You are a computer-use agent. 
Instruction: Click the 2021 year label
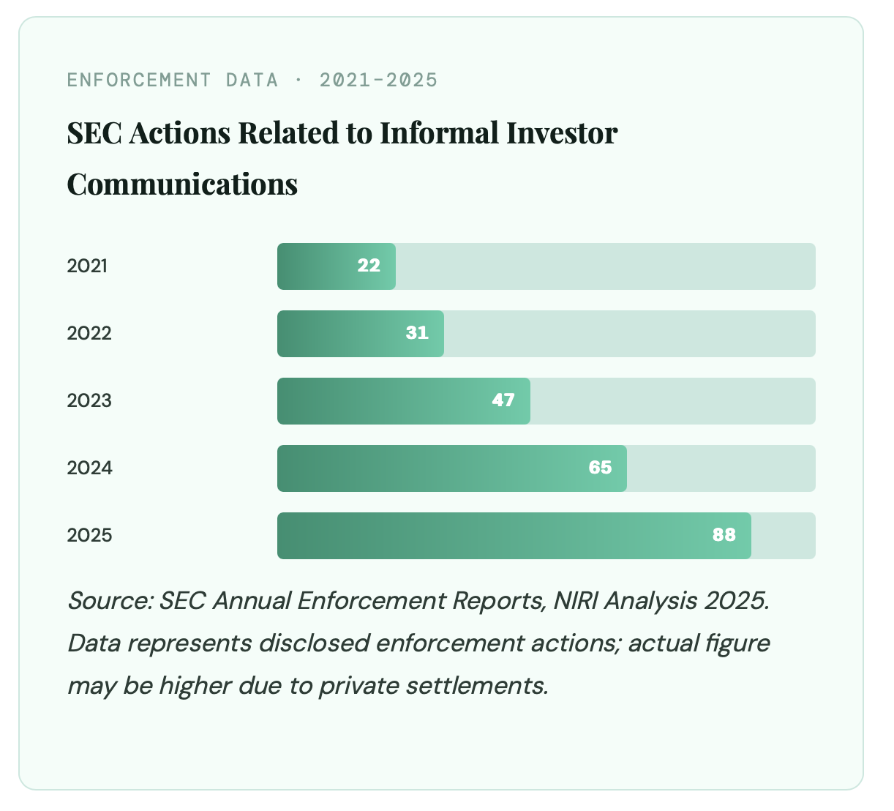click(x=87, y=266)
